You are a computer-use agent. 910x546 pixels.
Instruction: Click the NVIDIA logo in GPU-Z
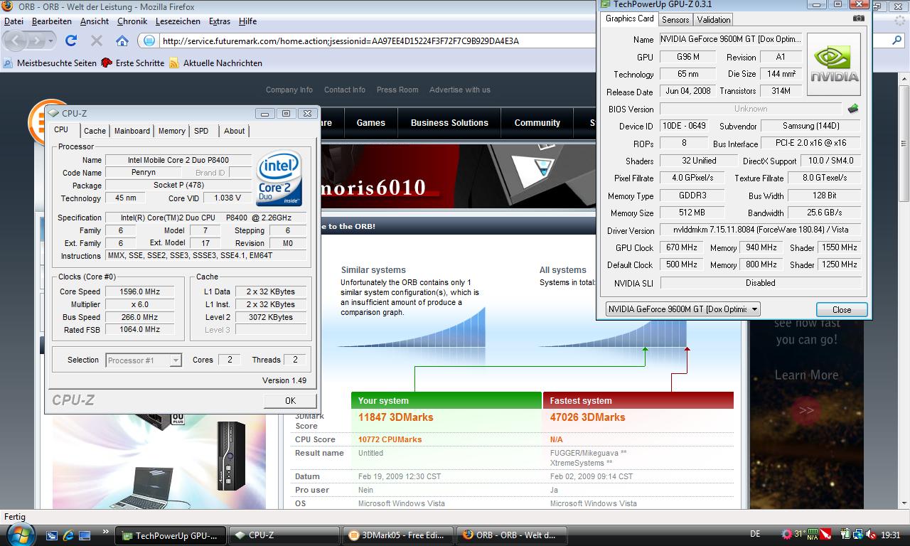tap(835, 65)
